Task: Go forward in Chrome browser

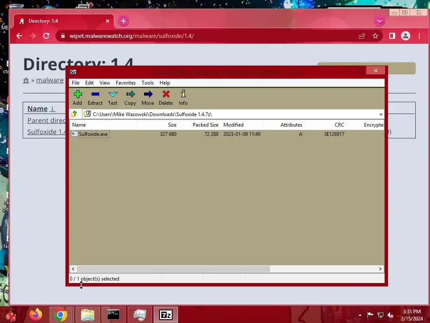Action: 33,36
